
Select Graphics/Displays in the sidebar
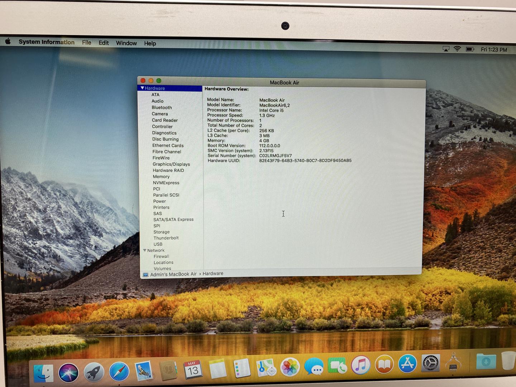pos(171,164)
